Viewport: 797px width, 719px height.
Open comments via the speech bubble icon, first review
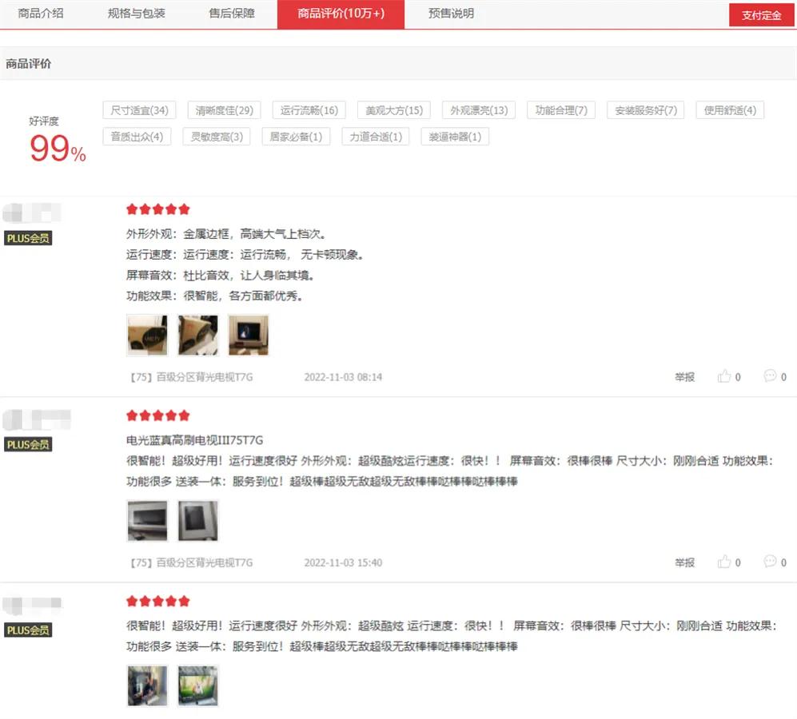pos(770,376)
